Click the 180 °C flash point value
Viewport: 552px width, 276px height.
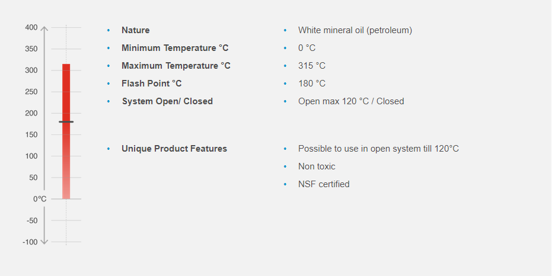311,84
